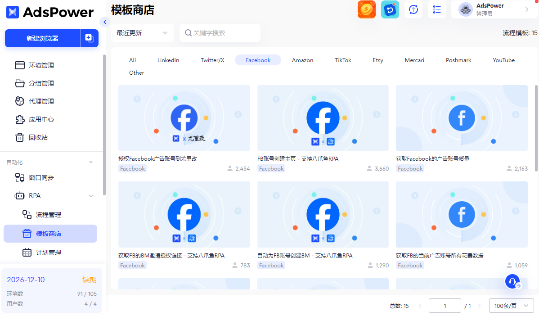Viewport: 539px width, 316px height.
Task: Select the TikTok category tab
Action: (343, 60)
